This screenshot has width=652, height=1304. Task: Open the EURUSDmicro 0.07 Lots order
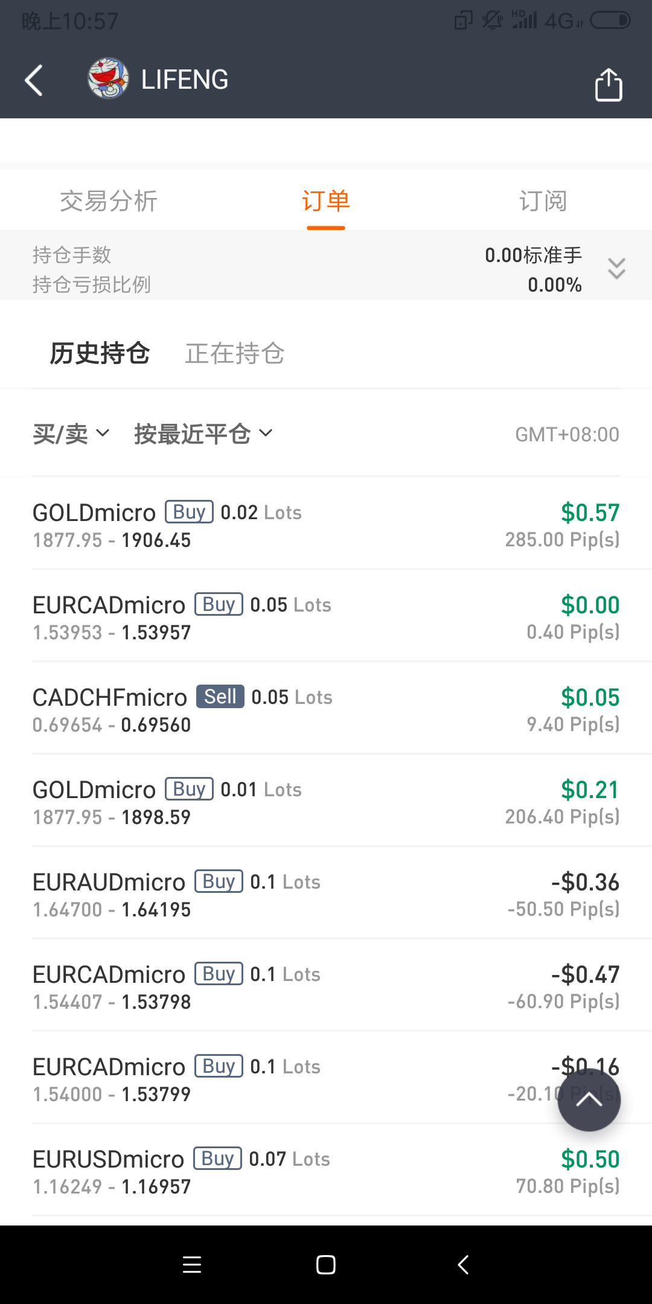[326, 1172]
